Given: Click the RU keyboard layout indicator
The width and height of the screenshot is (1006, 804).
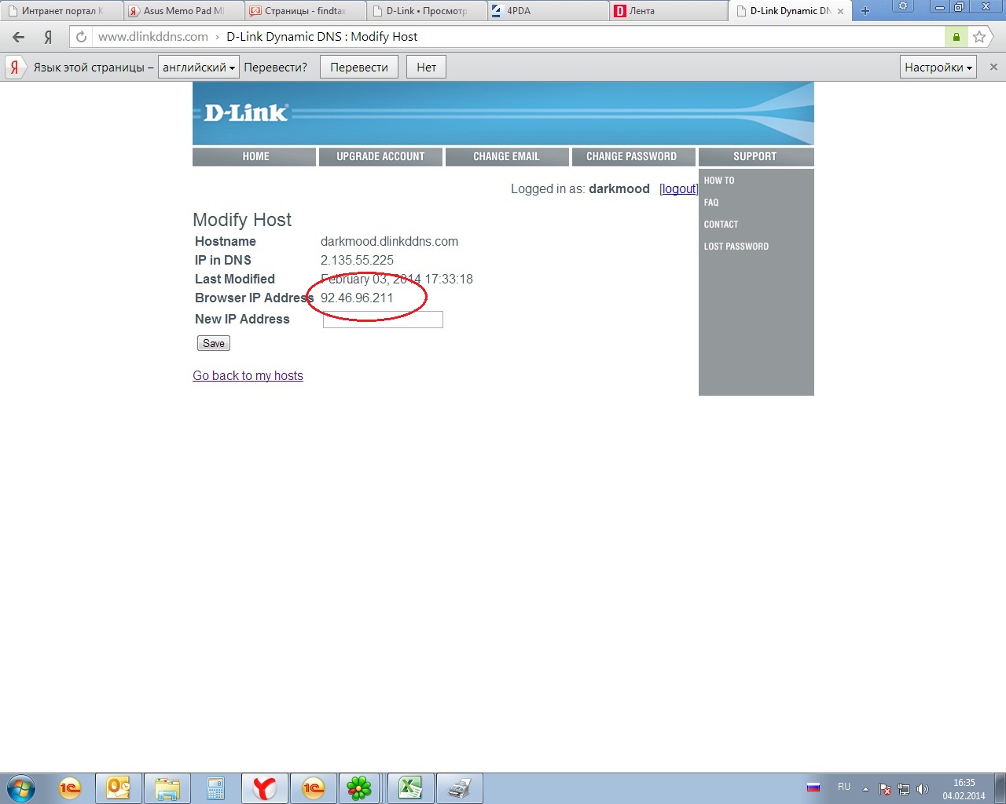Looking at the screenshot, I should [844, 787].
